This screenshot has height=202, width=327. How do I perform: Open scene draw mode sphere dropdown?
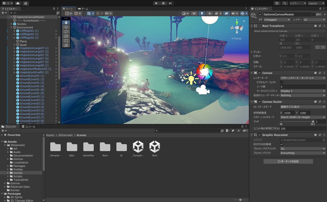[185, 13]
